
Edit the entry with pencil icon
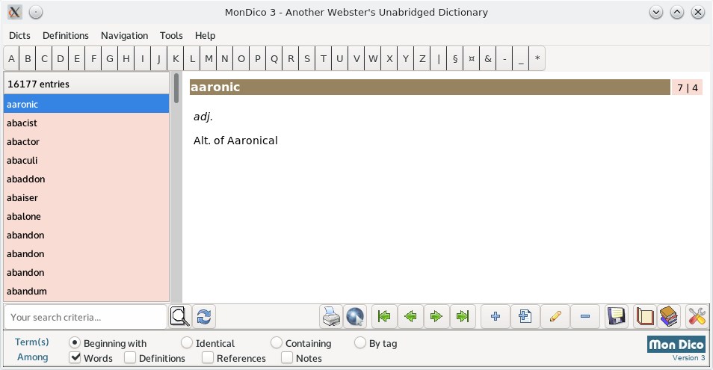click(555, 316)
